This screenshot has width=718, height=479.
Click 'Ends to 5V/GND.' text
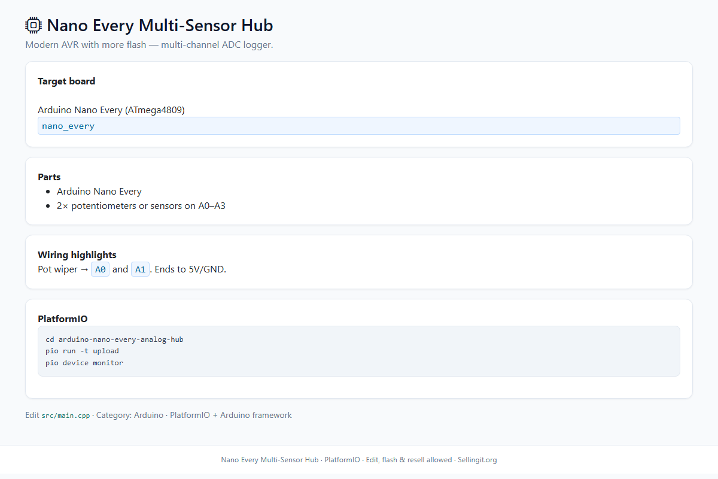click(x=190, y=269)
